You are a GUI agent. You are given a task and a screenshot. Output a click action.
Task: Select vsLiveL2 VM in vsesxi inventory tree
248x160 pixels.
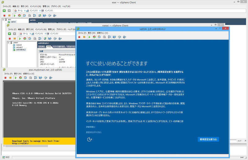(19, 48)
